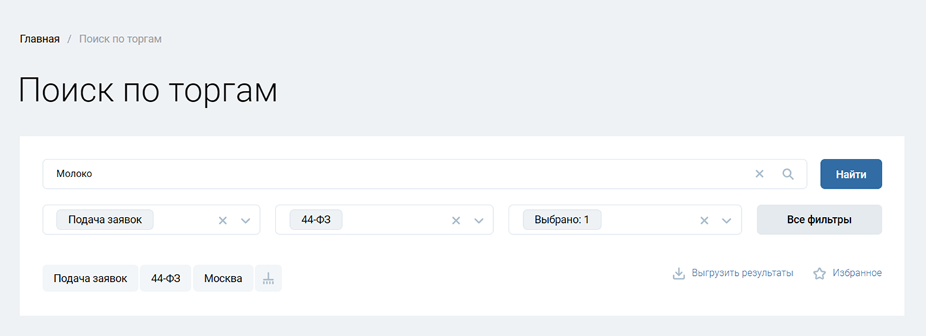This screenshot has width=926, height=336.
Task: Click the magnifying glass search icon
Action: tap(788, 174)
